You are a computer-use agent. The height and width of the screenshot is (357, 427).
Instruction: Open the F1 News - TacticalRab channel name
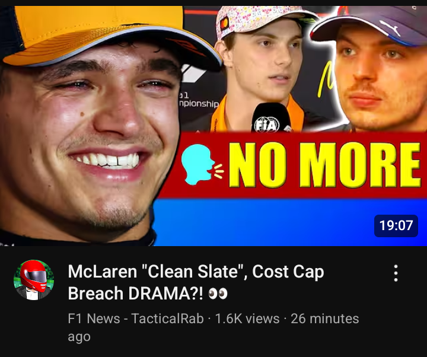(136, 318)
